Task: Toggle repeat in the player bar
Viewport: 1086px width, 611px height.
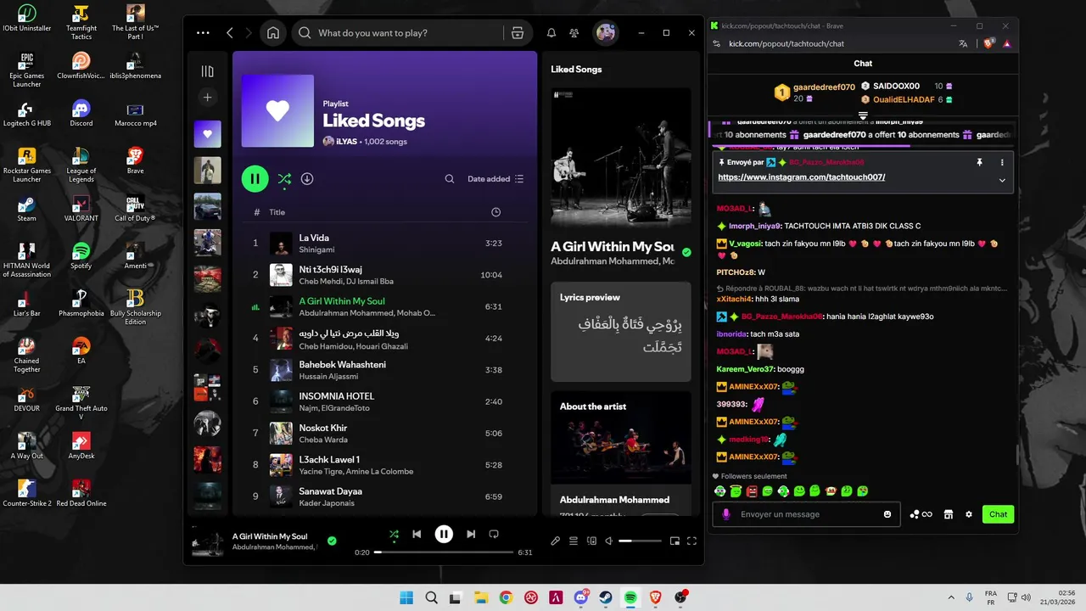Action: click(x=494, y=534)
